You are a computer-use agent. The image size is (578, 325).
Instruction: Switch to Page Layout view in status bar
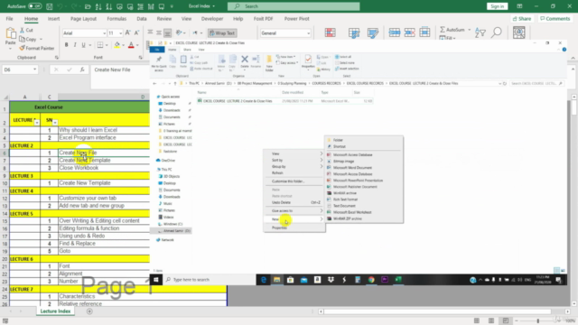click(491, 320)
